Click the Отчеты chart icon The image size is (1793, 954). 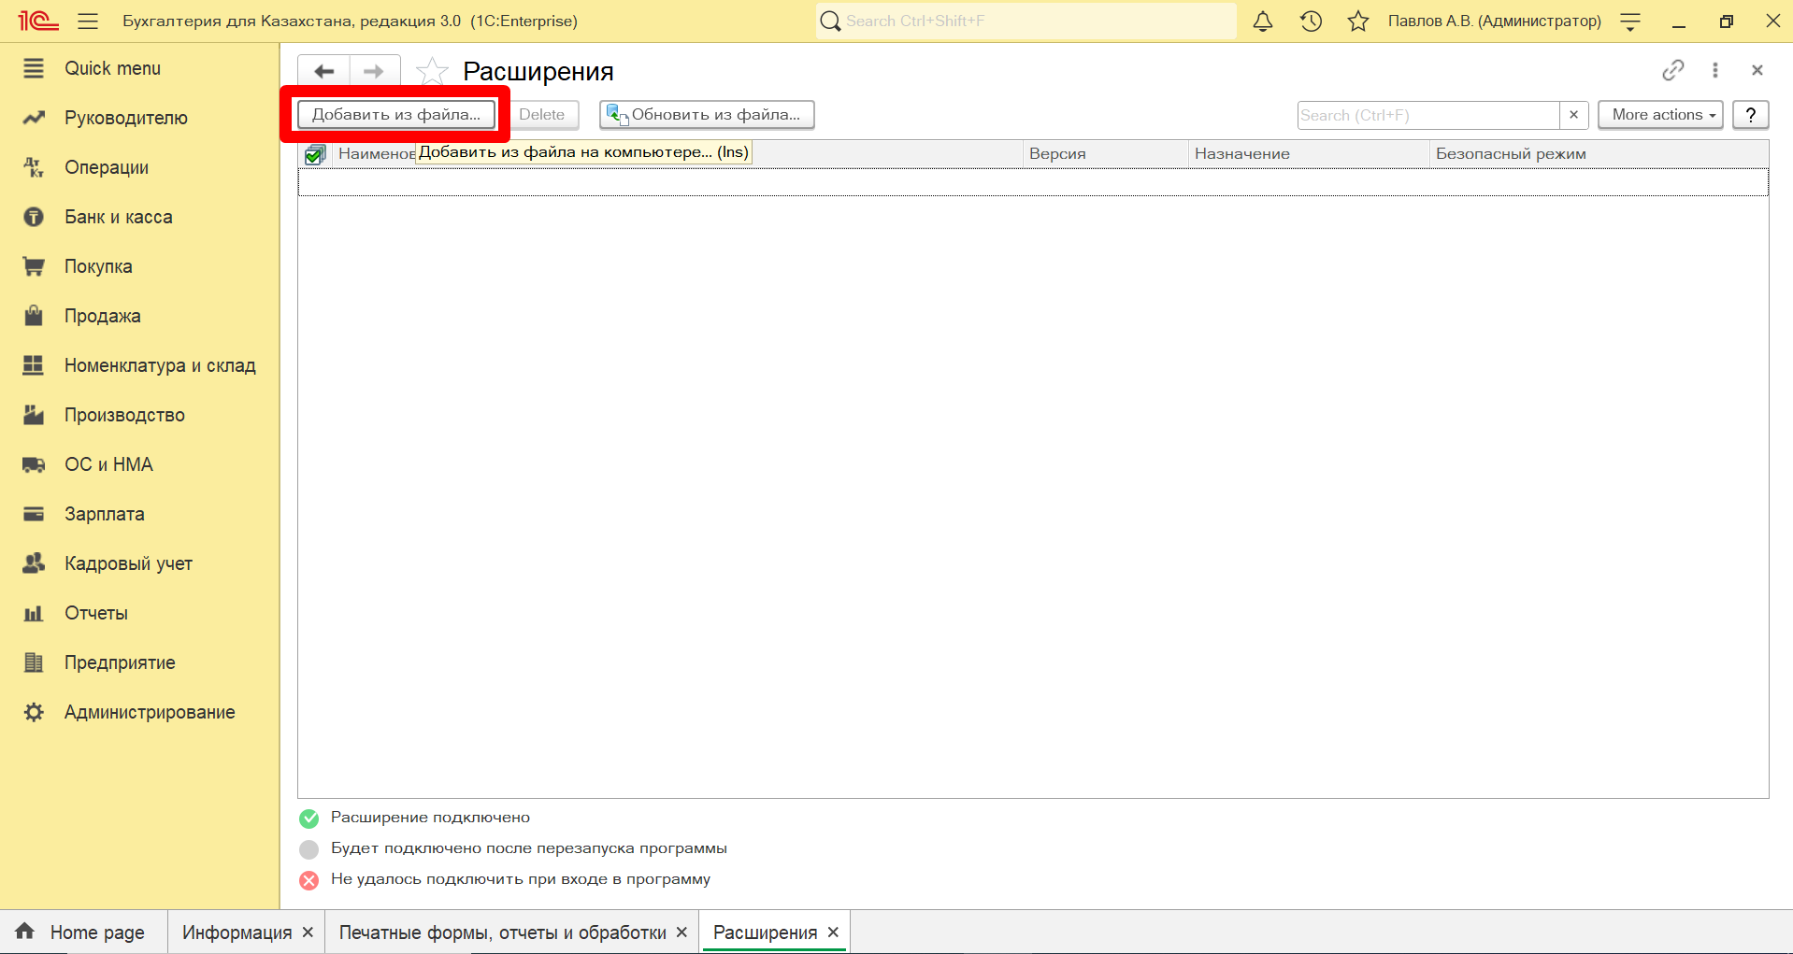coord(34,613)
